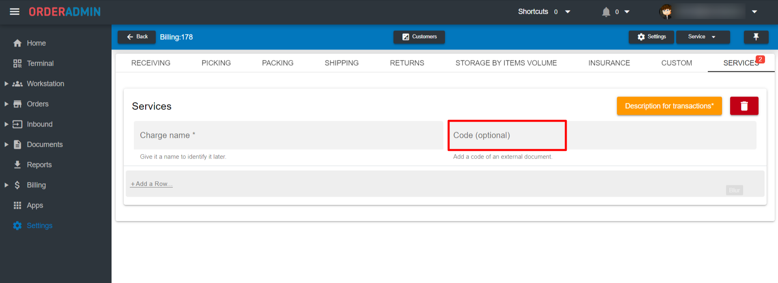Click Description for transactions button

(669, 106)
